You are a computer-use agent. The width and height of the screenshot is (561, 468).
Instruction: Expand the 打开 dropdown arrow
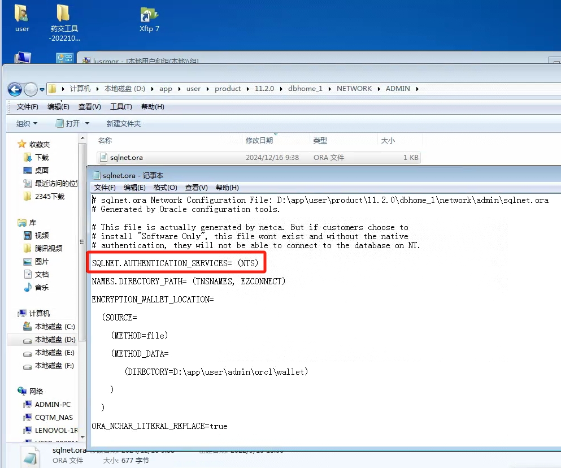pyautogui.click(x=87, y=124)
